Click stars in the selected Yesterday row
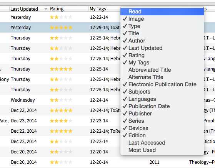 [61, 28]
